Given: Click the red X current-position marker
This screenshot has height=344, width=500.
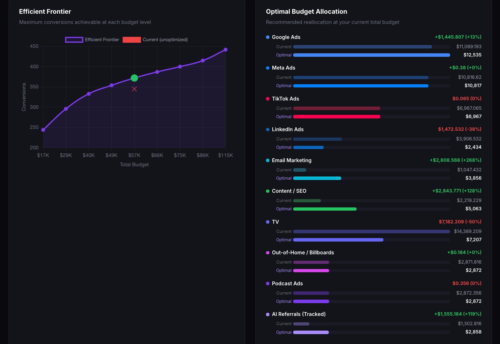Looking at the screenshot, I should click(x=134, y=89).
